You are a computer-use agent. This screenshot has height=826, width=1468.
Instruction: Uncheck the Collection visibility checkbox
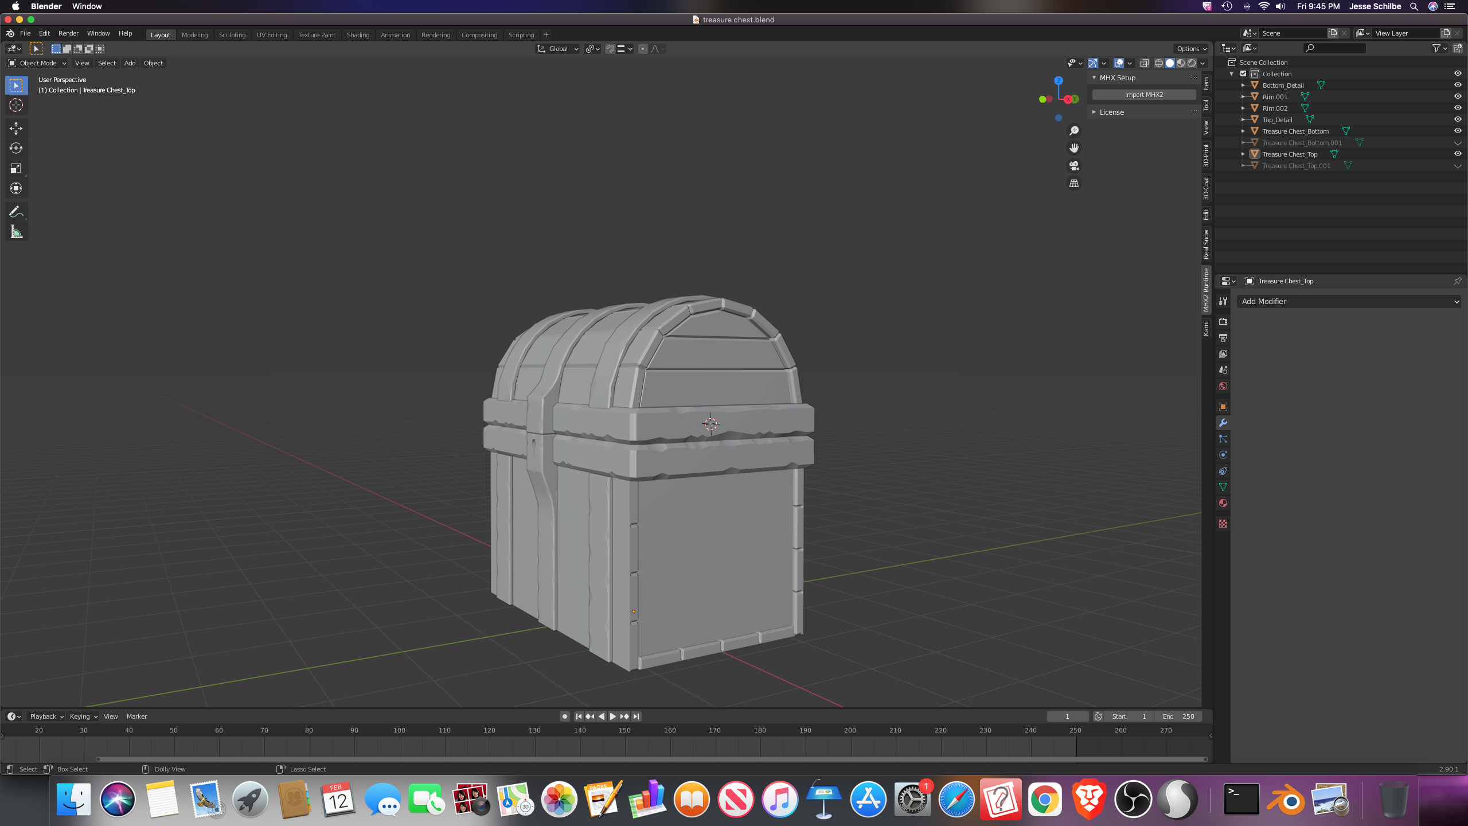click(1243, 73)
